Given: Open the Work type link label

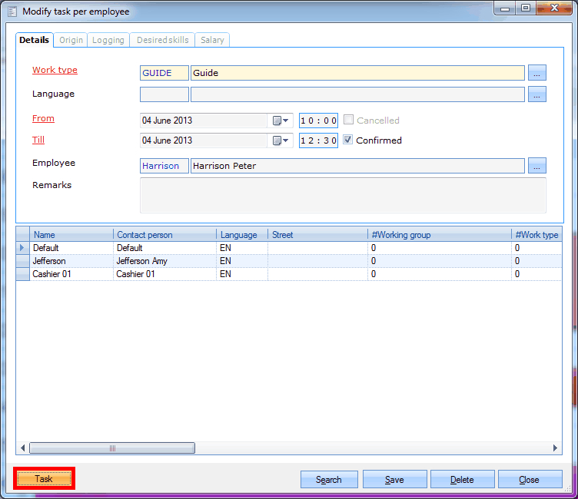Looking at the screenshot, I should pos(55,70).
